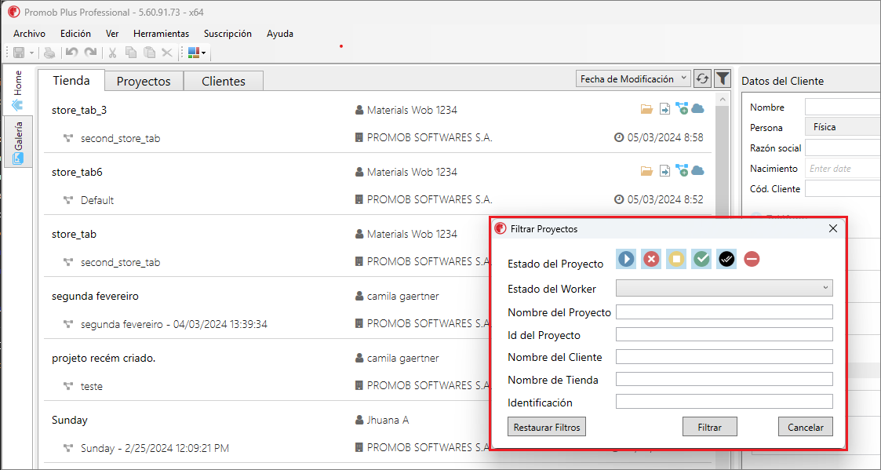The width and height of the screenshot is (881, 470).
Task: Click the Nombre de Tienda input field
Action: point(724,380)
